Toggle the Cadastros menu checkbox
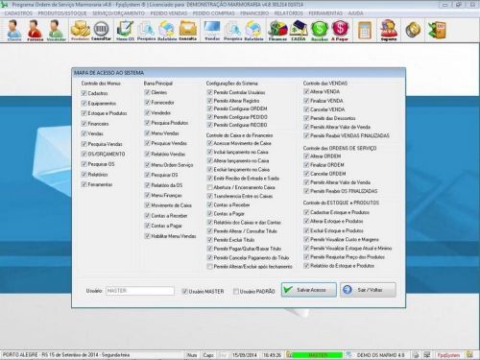Image resolution: width=480 pixels, height=360 pixels. coord(84,93)
